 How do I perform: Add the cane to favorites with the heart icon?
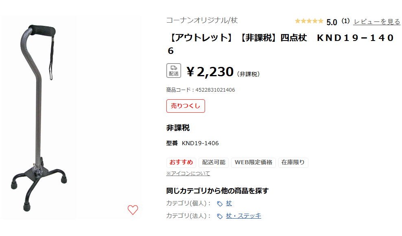pos(133,210)
